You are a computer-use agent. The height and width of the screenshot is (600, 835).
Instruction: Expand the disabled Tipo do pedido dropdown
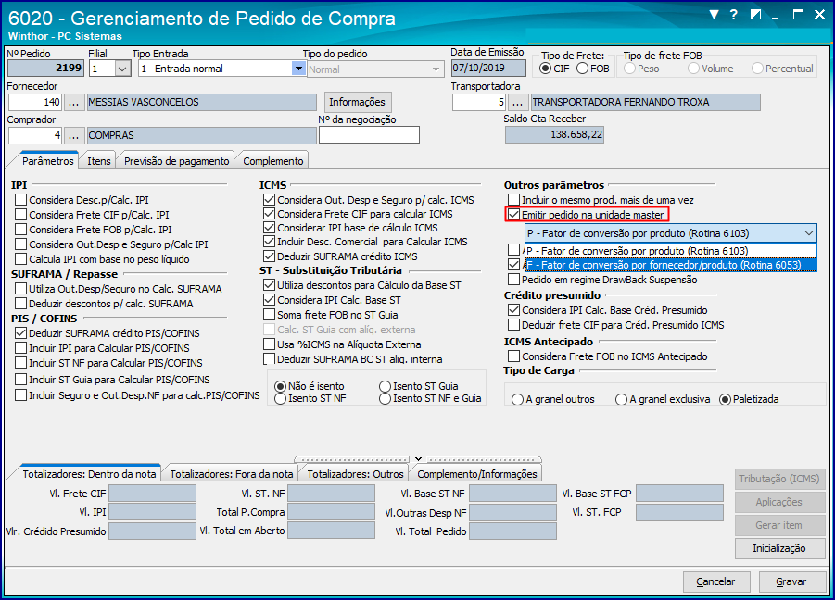coord(436,69)
